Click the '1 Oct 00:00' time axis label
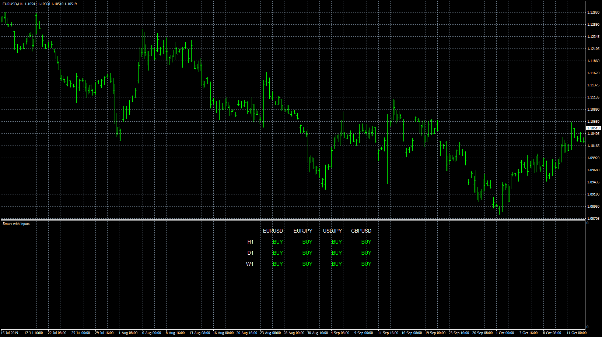This screenshot has height=337, width=602. (505, 333)
